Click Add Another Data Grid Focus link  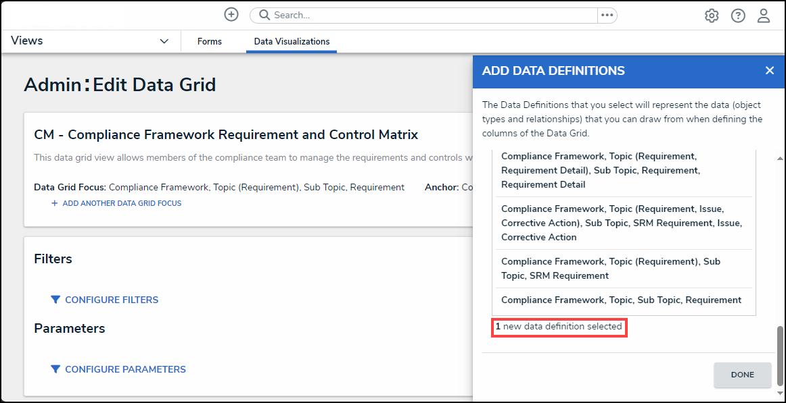click(122, 203)
